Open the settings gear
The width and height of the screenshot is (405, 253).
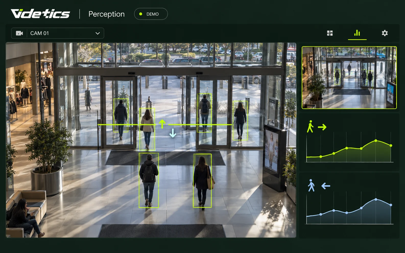click(x=385, y=33)
